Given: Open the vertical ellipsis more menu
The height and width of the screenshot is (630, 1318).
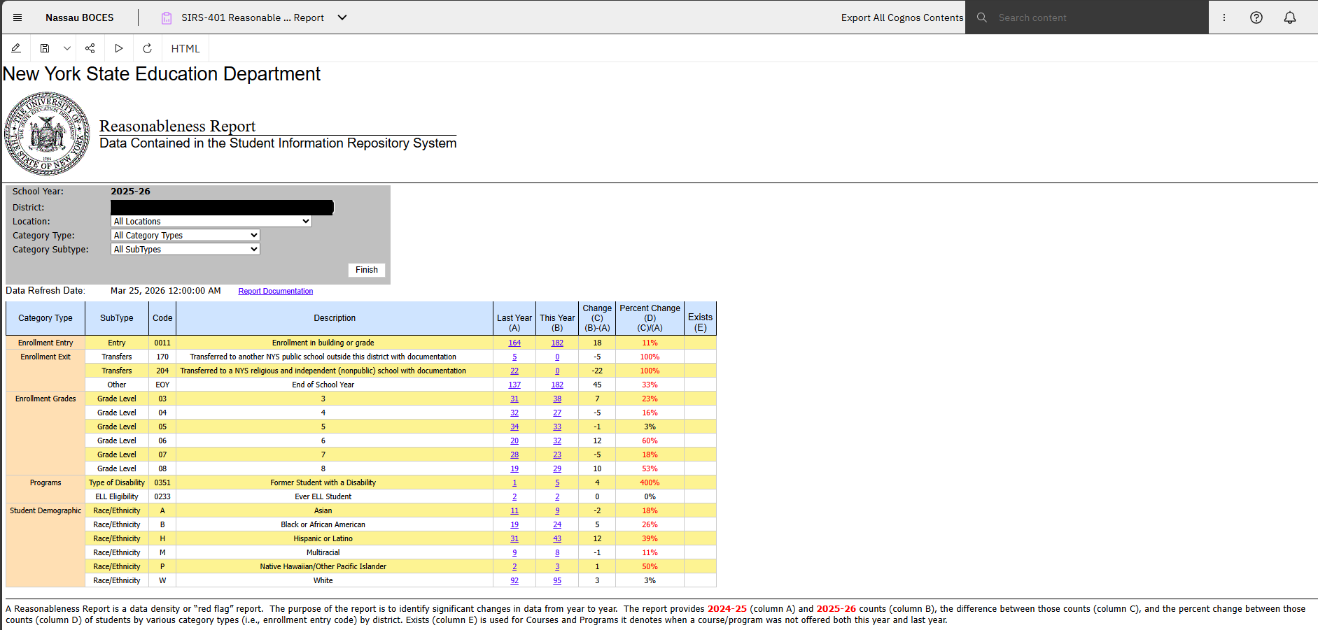Looking at the screenshot, I should pyautogui.click(x=1224, y=17).
